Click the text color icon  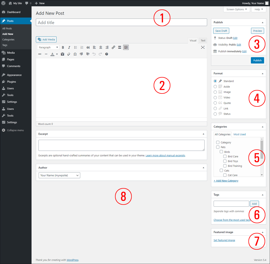pos(52,54)
